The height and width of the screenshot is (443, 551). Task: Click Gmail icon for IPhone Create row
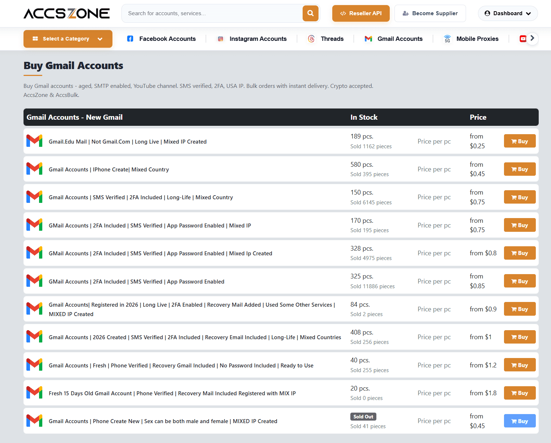pyautogui.click(x=34, y=169)
